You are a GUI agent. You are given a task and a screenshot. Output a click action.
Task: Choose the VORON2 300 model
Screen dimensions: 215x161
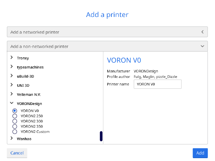click(15, 121)
